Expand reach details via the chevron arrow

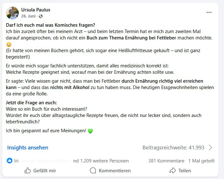click(210, 148)
